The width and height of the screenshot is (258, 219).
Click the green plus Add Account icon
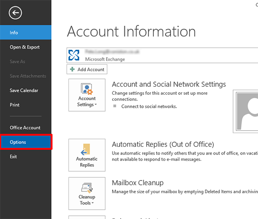click(72, 69)
